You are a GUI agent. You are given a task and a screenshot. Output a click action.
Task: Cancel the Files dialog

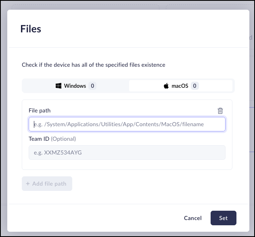192,218
